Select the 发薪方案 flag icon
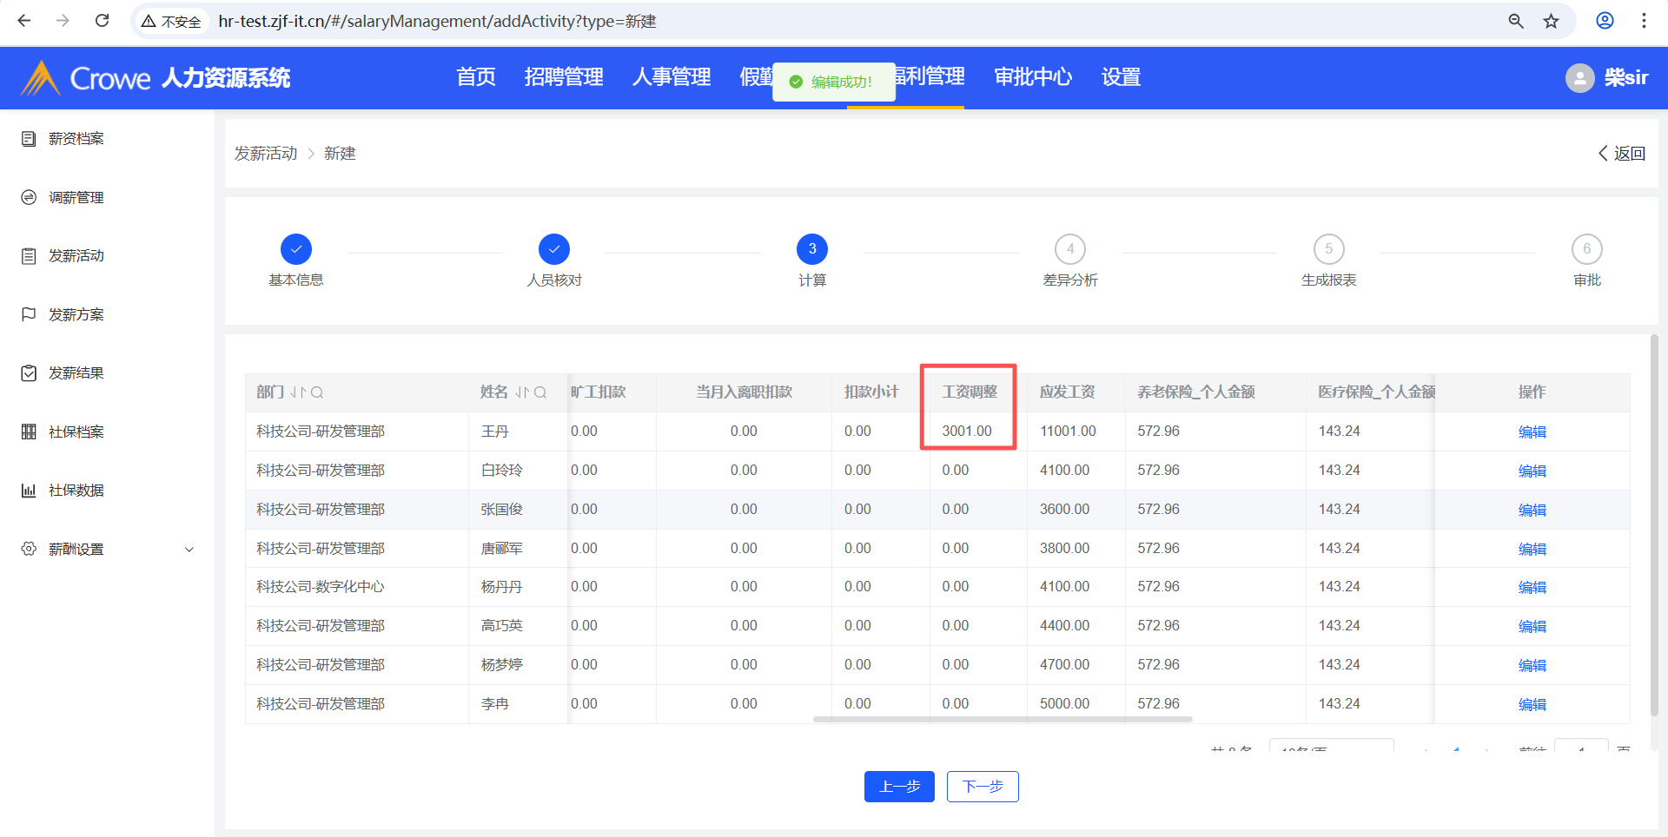Image resolution: width=1668 pixels, height=837 pixels. 29,314
